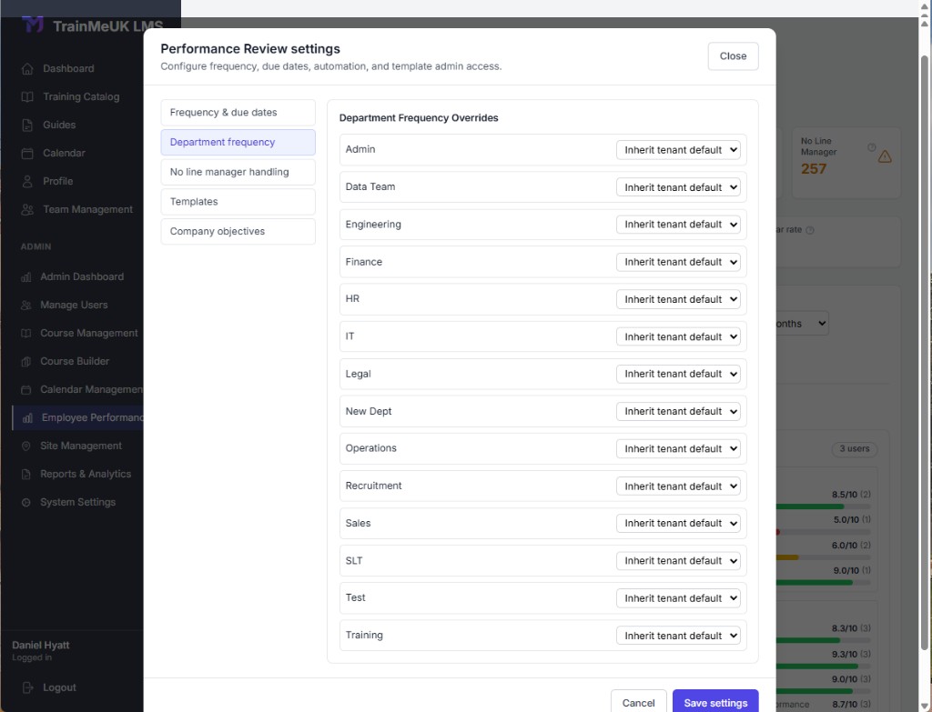Click the help icon beside No Line Manager
Screen dimensions: 932x712
point(871,147)
